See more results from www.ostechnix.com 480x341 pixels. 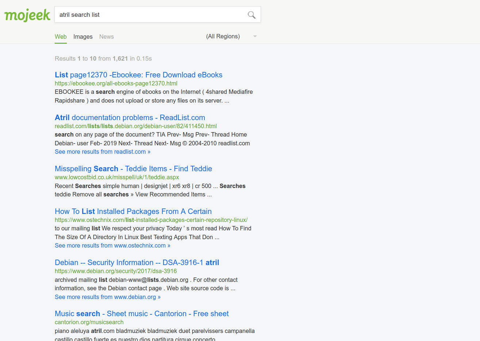pyautogui.click(x=112, y=245)
